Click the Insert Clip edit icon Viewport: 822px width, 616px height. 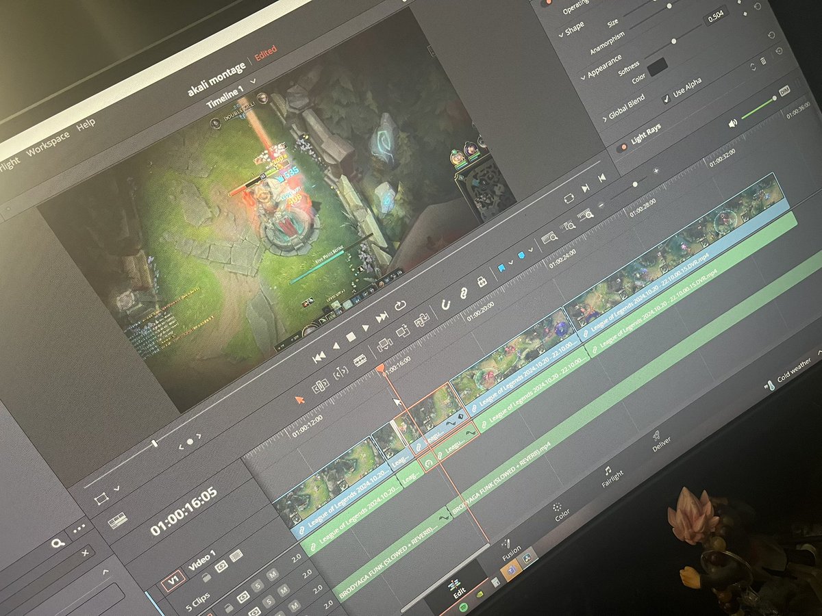coord(385,344)
